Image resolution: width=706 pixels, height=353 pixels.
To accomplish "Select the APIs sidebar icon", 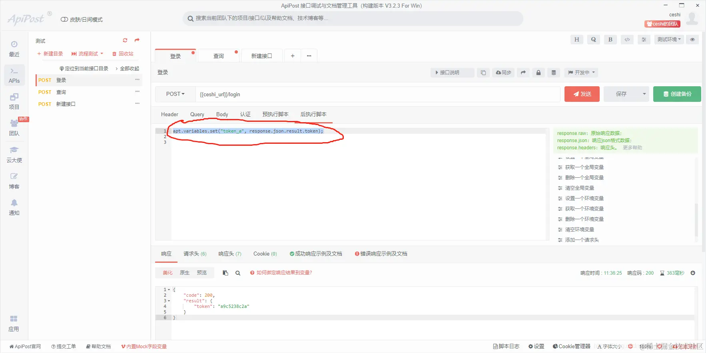I will pos(14,75).
